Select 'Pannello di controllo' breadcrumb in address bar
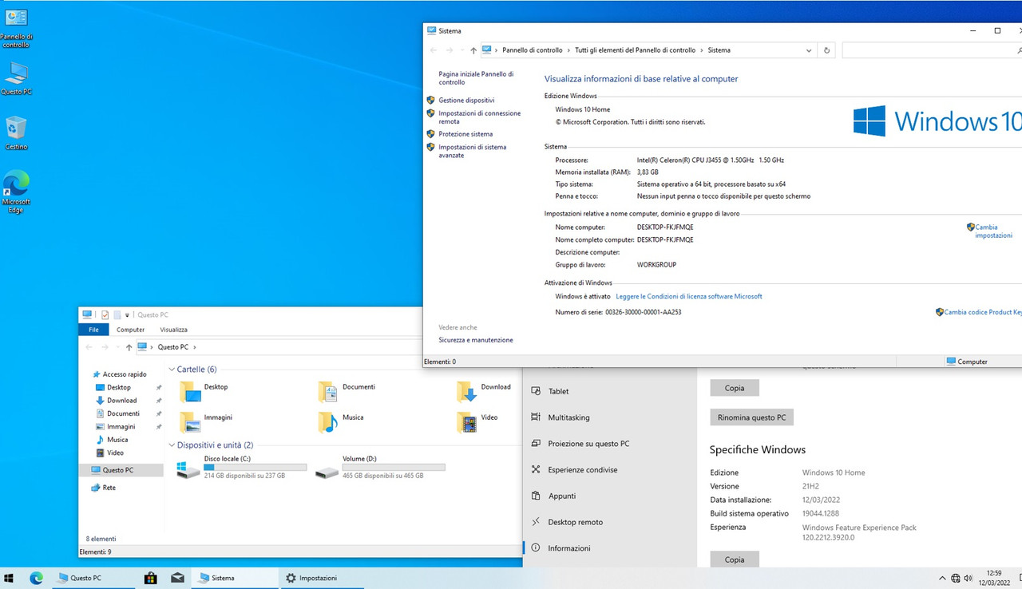Screen dimensions: 1022x589 click(533, 50)
